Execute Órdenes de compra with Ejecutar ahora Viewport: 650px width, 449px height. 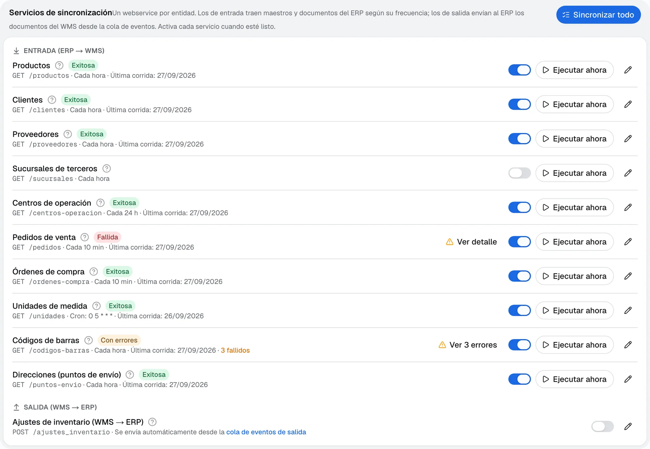[574, 276]
